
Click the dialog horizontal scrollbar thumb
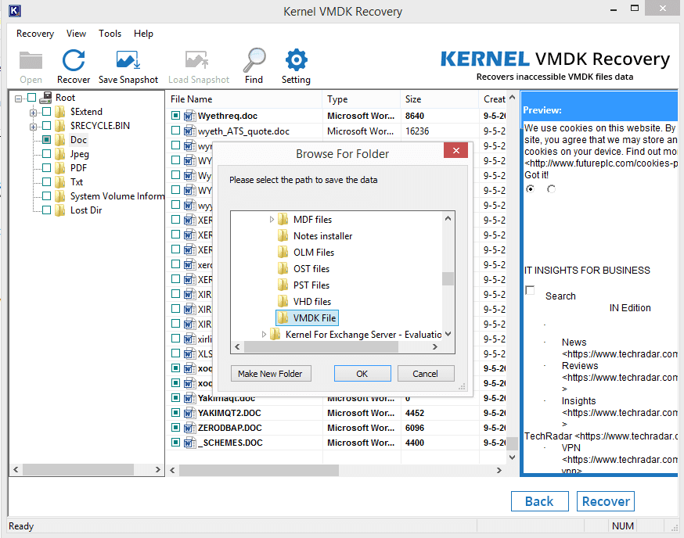[x=321, y=347]
